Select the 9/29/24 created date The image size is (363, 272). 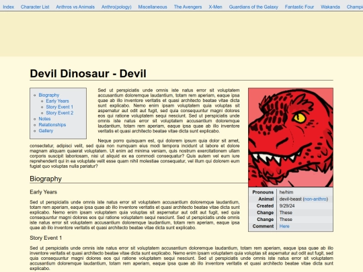pos(287,206)
